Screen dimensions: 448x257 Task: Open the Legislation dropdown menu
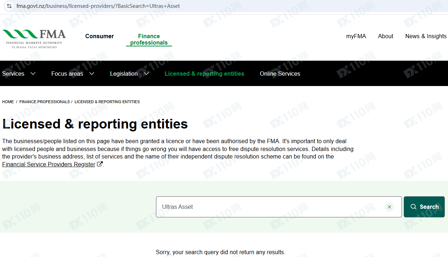coord(129,74)
